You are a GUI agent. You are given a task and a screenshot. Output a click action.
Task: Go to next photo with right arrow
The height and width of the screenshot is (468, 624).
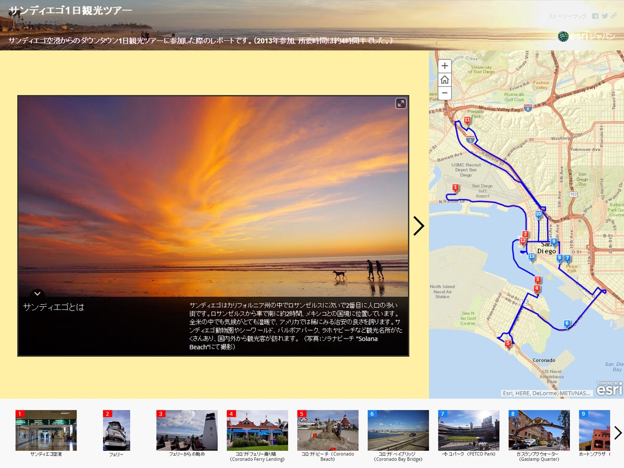coord(419,226)
